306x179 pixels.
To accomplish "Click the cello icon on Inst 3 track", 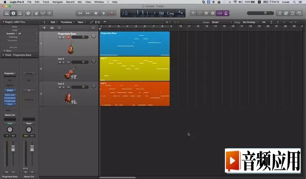I will [x=70, y=98].
